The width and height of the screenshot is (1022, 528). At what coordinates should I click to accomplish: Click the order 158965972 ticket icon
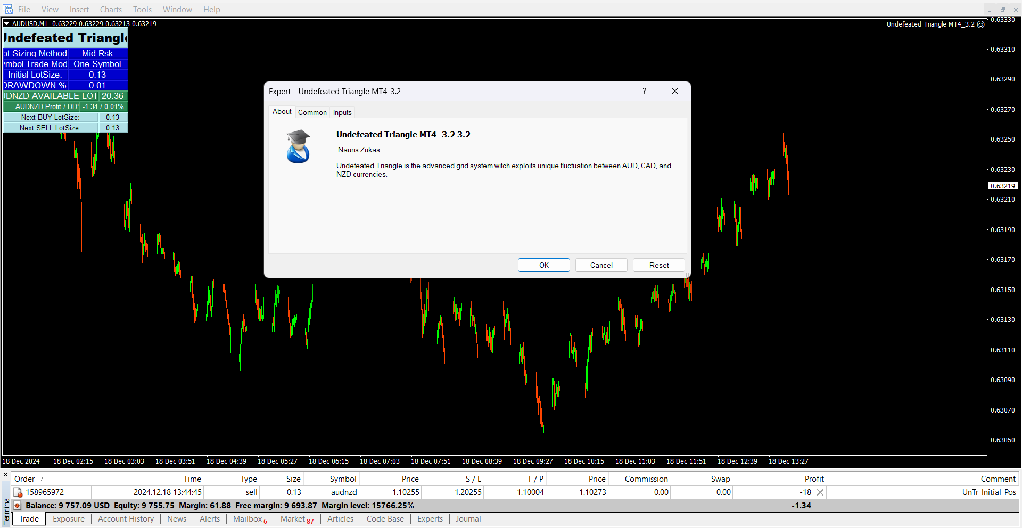18,492
